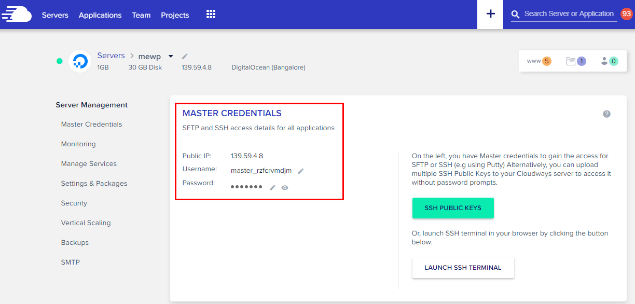
Task: Click the plus add button
Action: 490,14
